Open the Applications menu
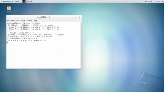164x92 pixels. pyautogui.click(x=7, y=2)
